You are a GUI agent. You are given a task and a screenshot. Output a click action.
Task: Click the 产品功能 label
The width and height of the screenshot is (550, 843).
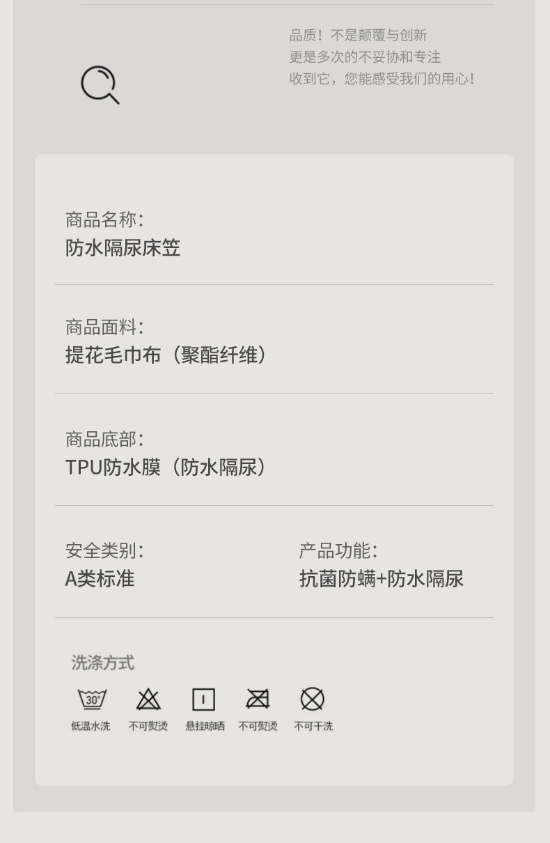click(x=338, y=550)
